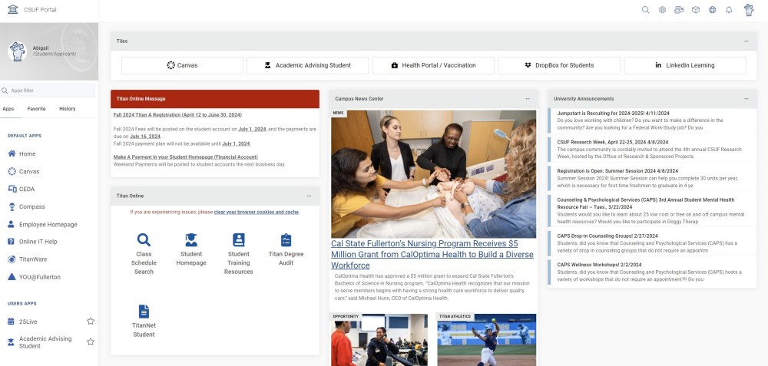Open the settings gear in top bar
Viewport: 768px width, 366px height.
pos(662,10)
